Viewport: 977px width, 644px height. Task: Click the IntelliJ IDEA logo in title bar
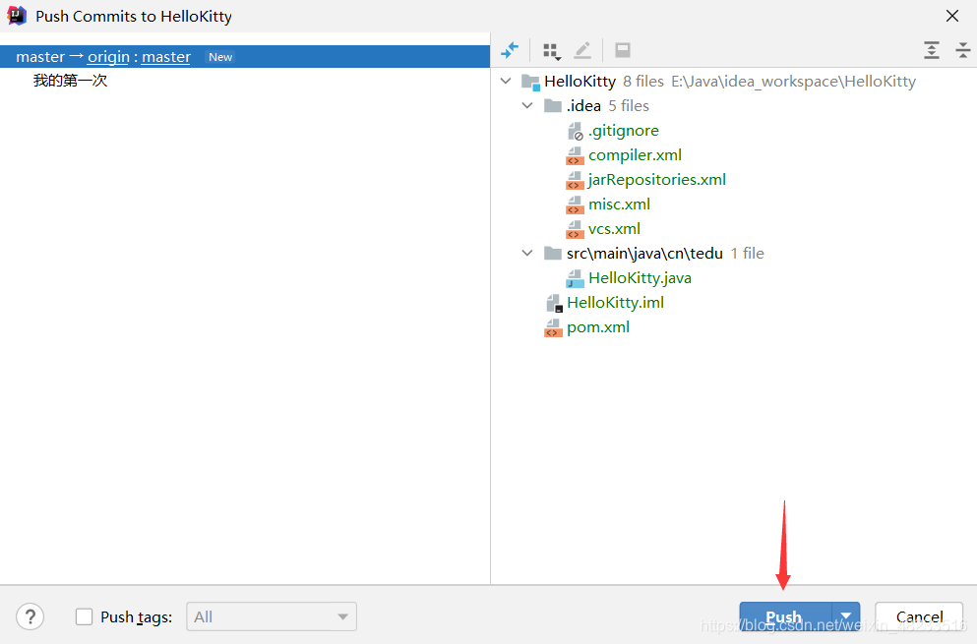(x=17, y=16)
